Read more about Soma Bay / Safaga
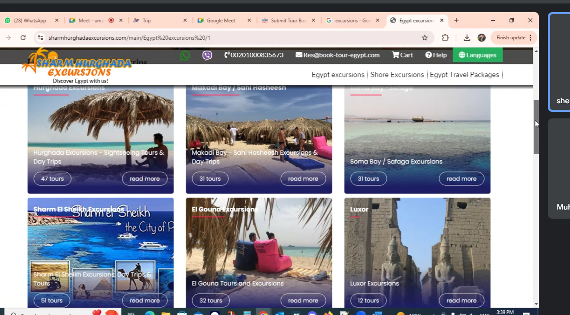This screenshot has height=315, width=570. (x=461, y=178)
